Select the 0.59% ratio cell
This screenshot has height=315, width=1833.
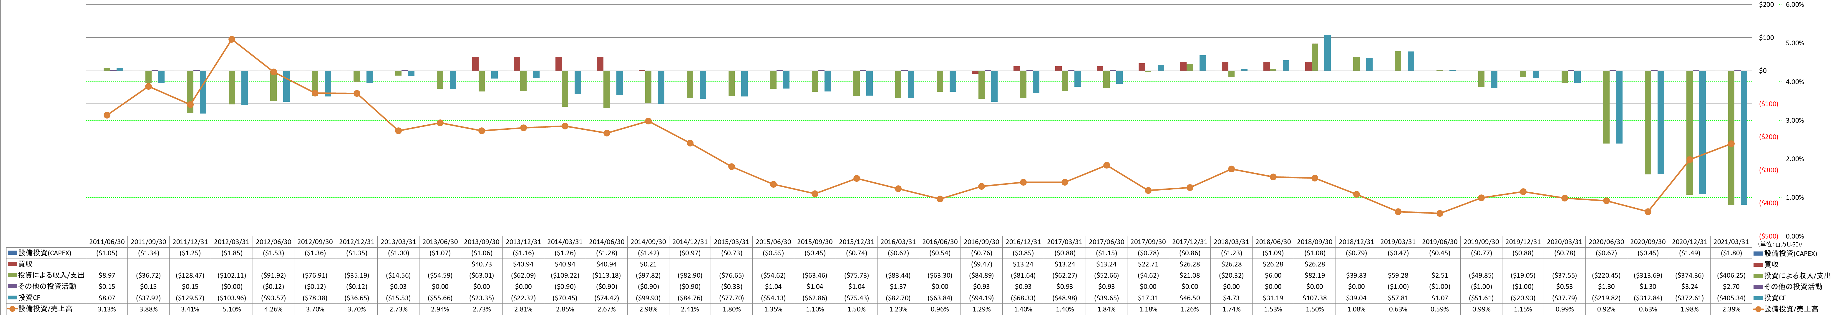(x=1439, y=309)
